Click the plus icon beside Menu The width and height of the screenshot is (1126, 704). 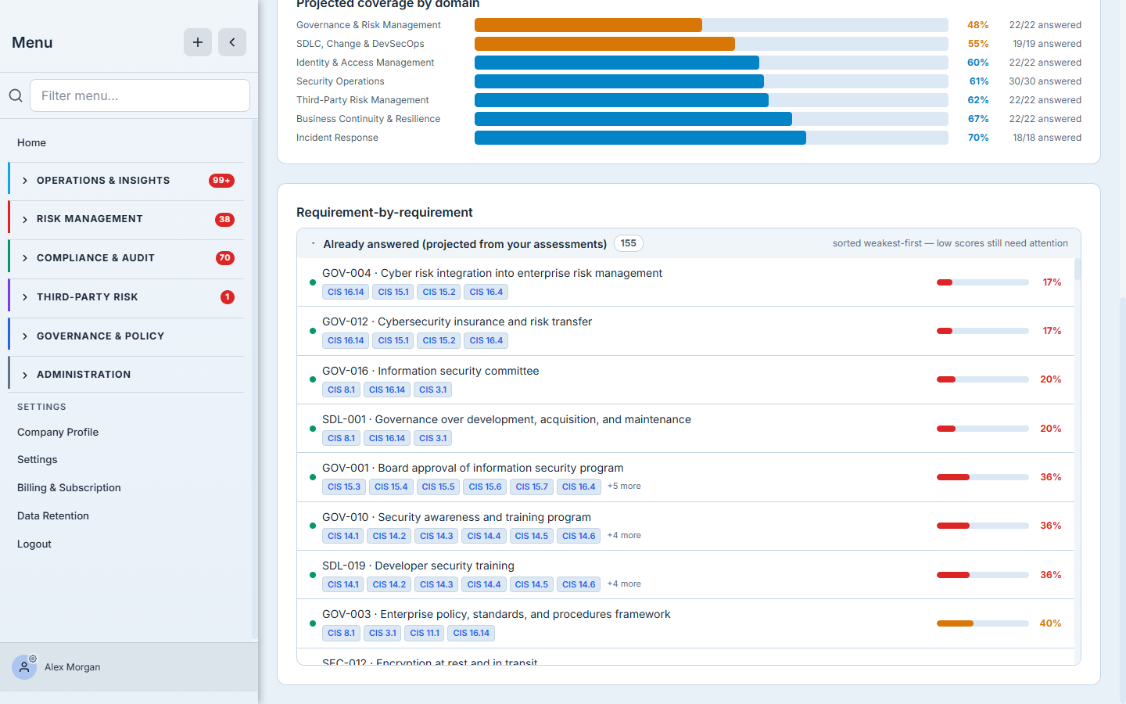198,42
